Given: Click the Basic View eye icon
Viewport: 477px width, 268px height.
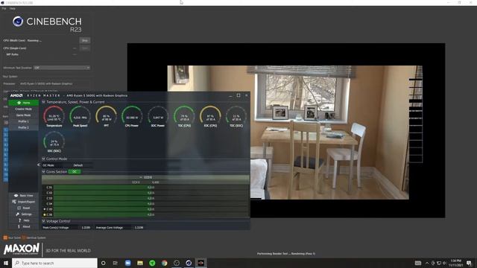Looking at the screenshot, I should (16, 195).
